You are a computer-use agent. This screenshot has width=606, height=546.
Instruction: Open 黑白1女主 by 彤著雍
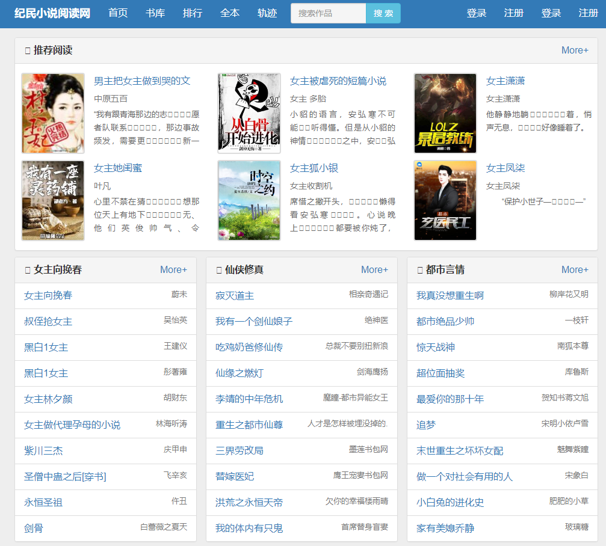pos(46,373)
